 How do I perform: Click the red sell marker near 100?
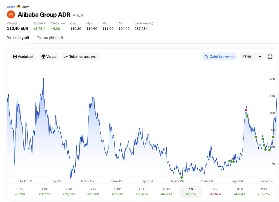click(x=246, y=110)
